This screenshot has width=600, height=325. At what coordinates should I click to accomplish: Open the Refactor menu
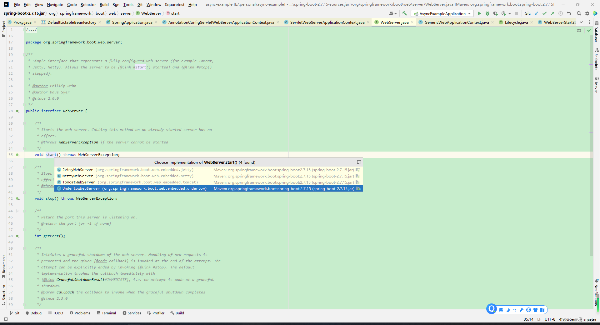pyautogui.click(x=88, y=4)
